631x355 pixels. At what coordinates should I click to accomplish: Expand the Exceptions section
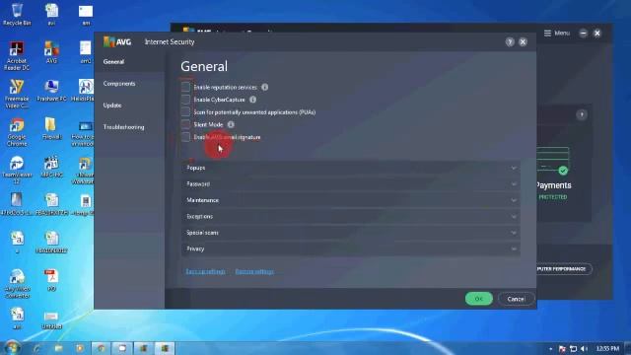(x=351, y=217)
